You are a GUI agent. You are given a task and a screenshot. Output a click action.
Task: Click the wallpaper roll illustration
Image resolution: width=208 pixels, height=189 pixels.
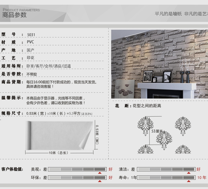59,135
